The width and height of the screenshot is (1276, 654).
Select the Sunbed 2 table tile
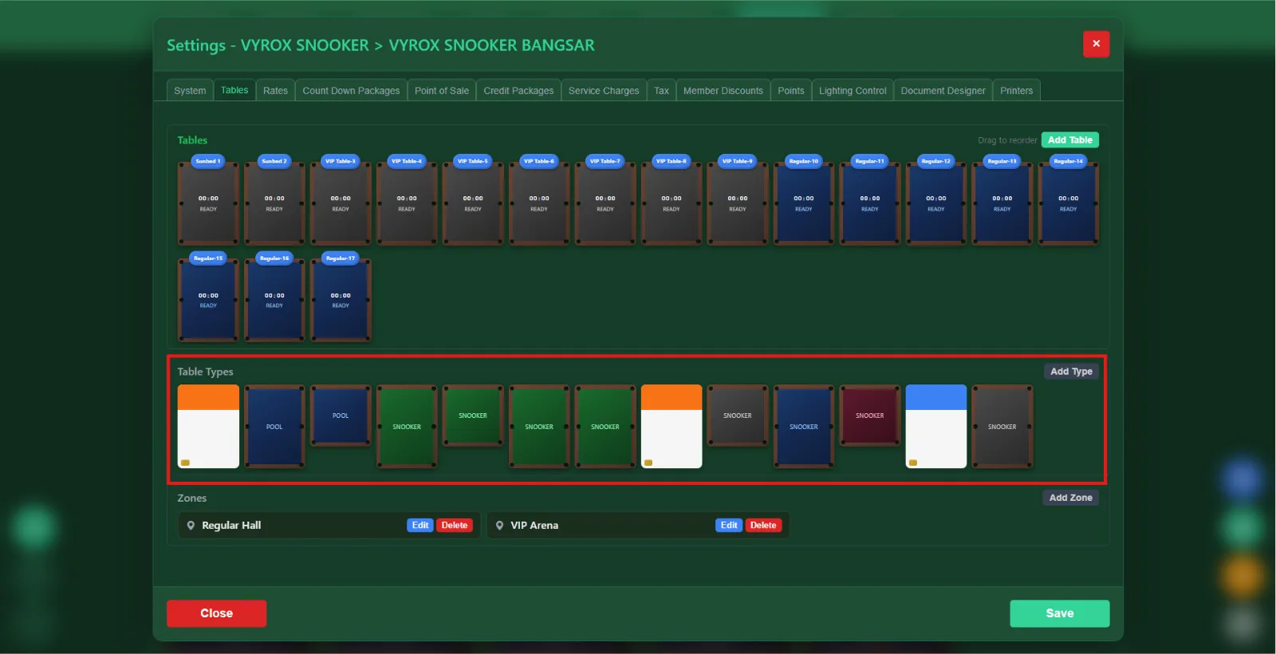tap(274, 203)
